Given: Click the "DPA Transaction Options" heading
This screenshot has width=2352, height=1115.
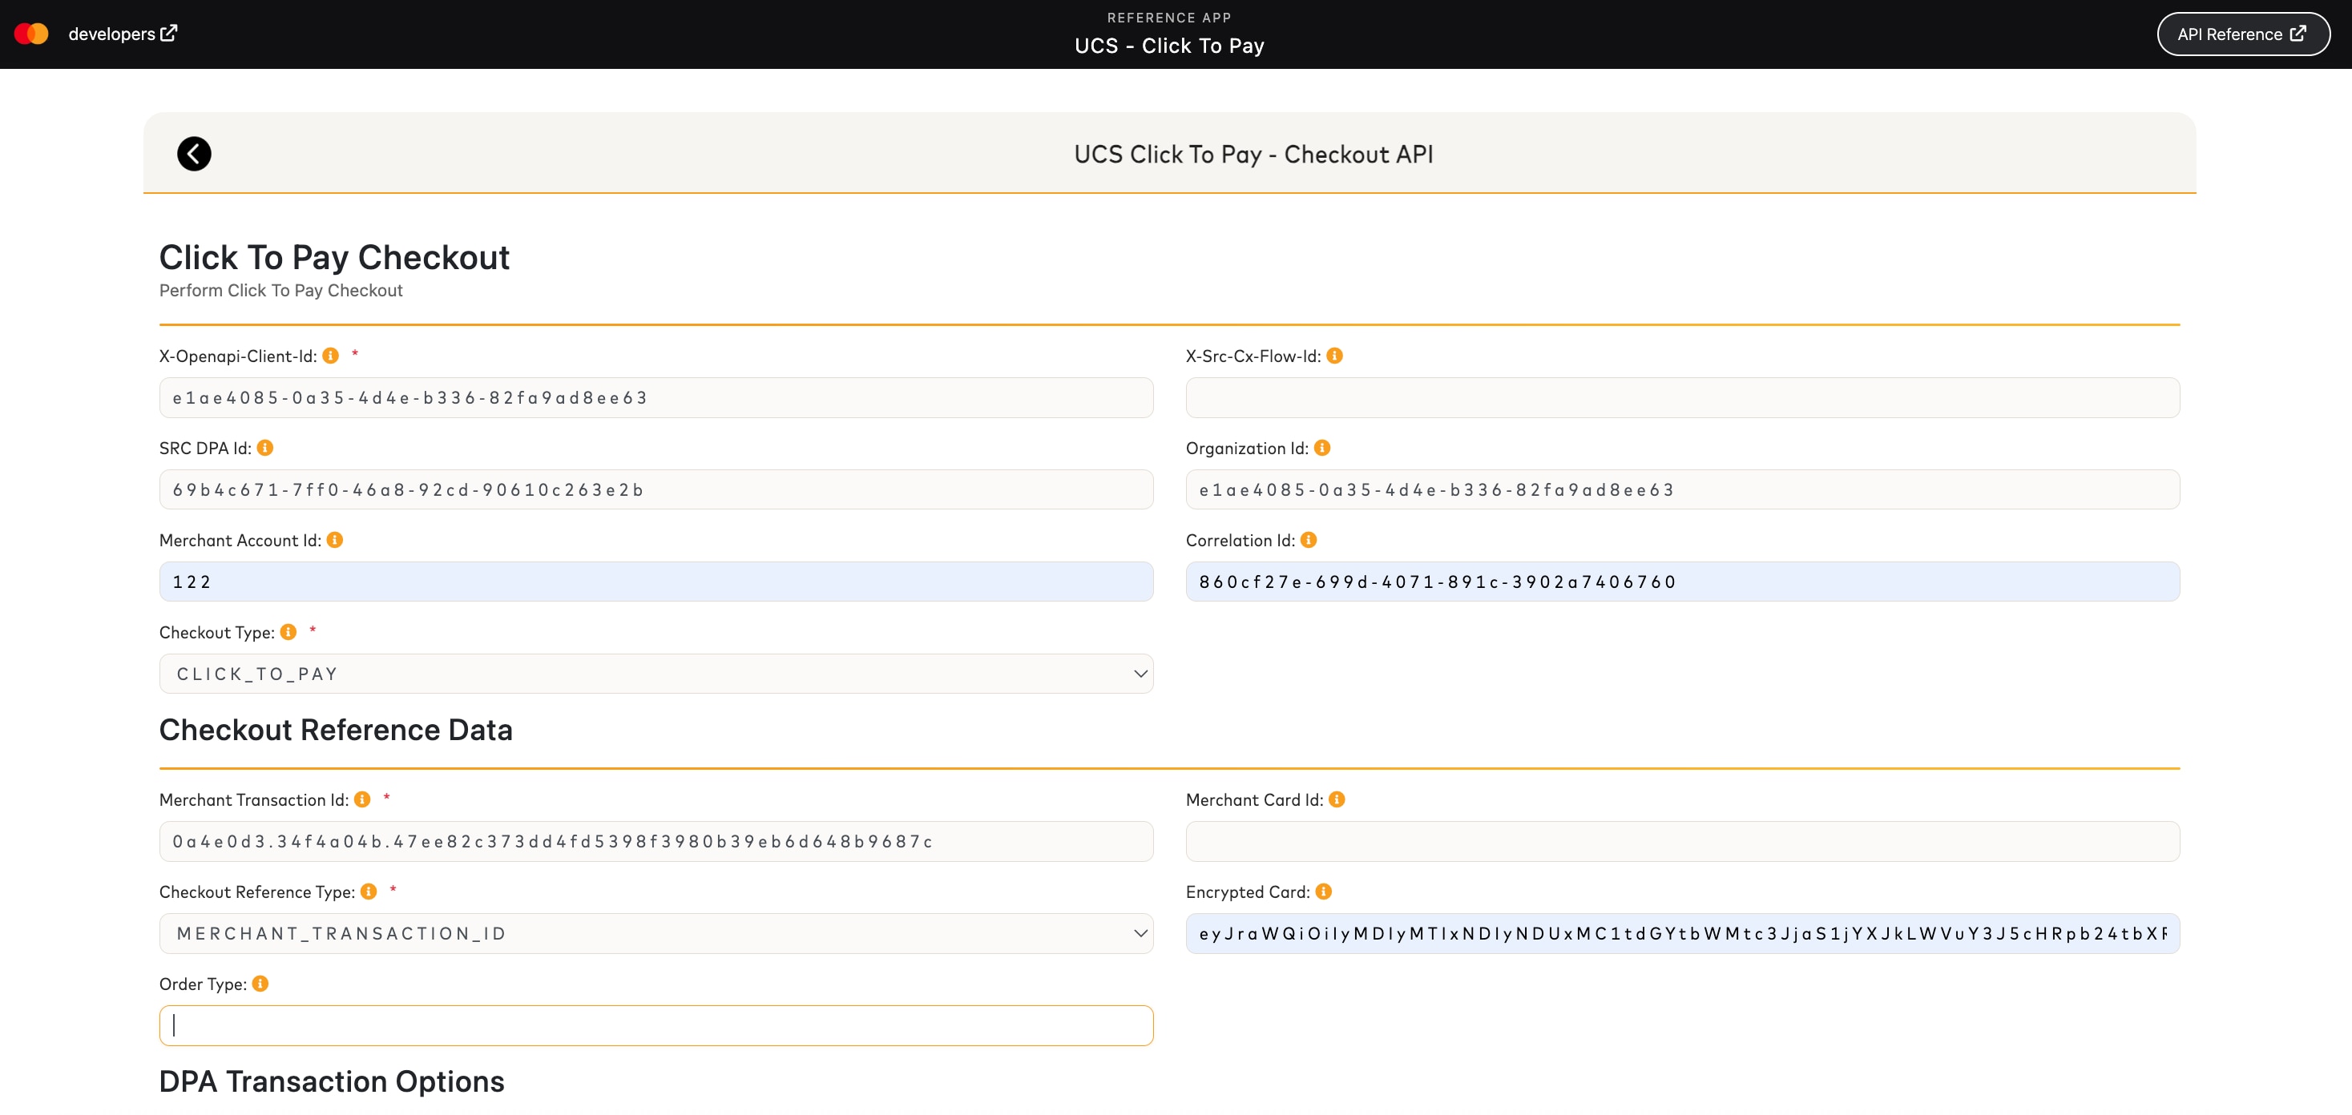Looking at the screenshot, I should (x=332, y=1081).
